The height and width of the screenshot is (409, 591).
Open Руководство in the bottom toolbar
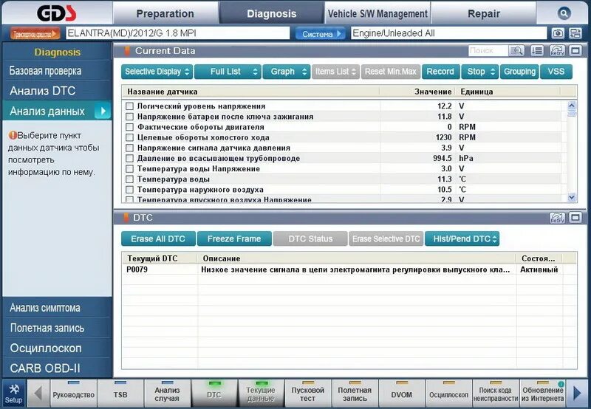pos(73,394)
